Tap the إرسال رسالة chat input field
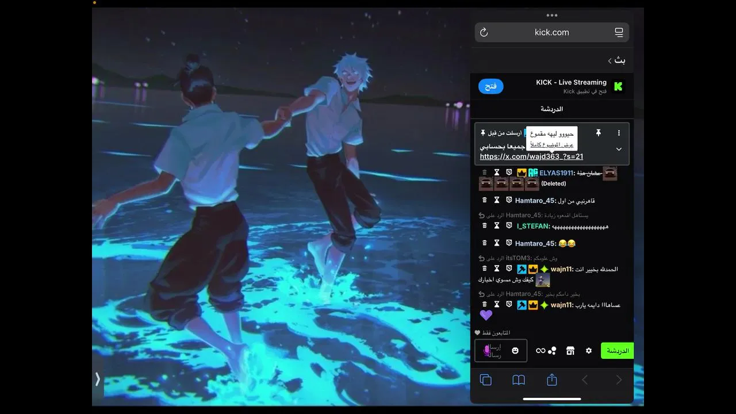736x414 pixels. pyautogui.click(x=501, y=351)
